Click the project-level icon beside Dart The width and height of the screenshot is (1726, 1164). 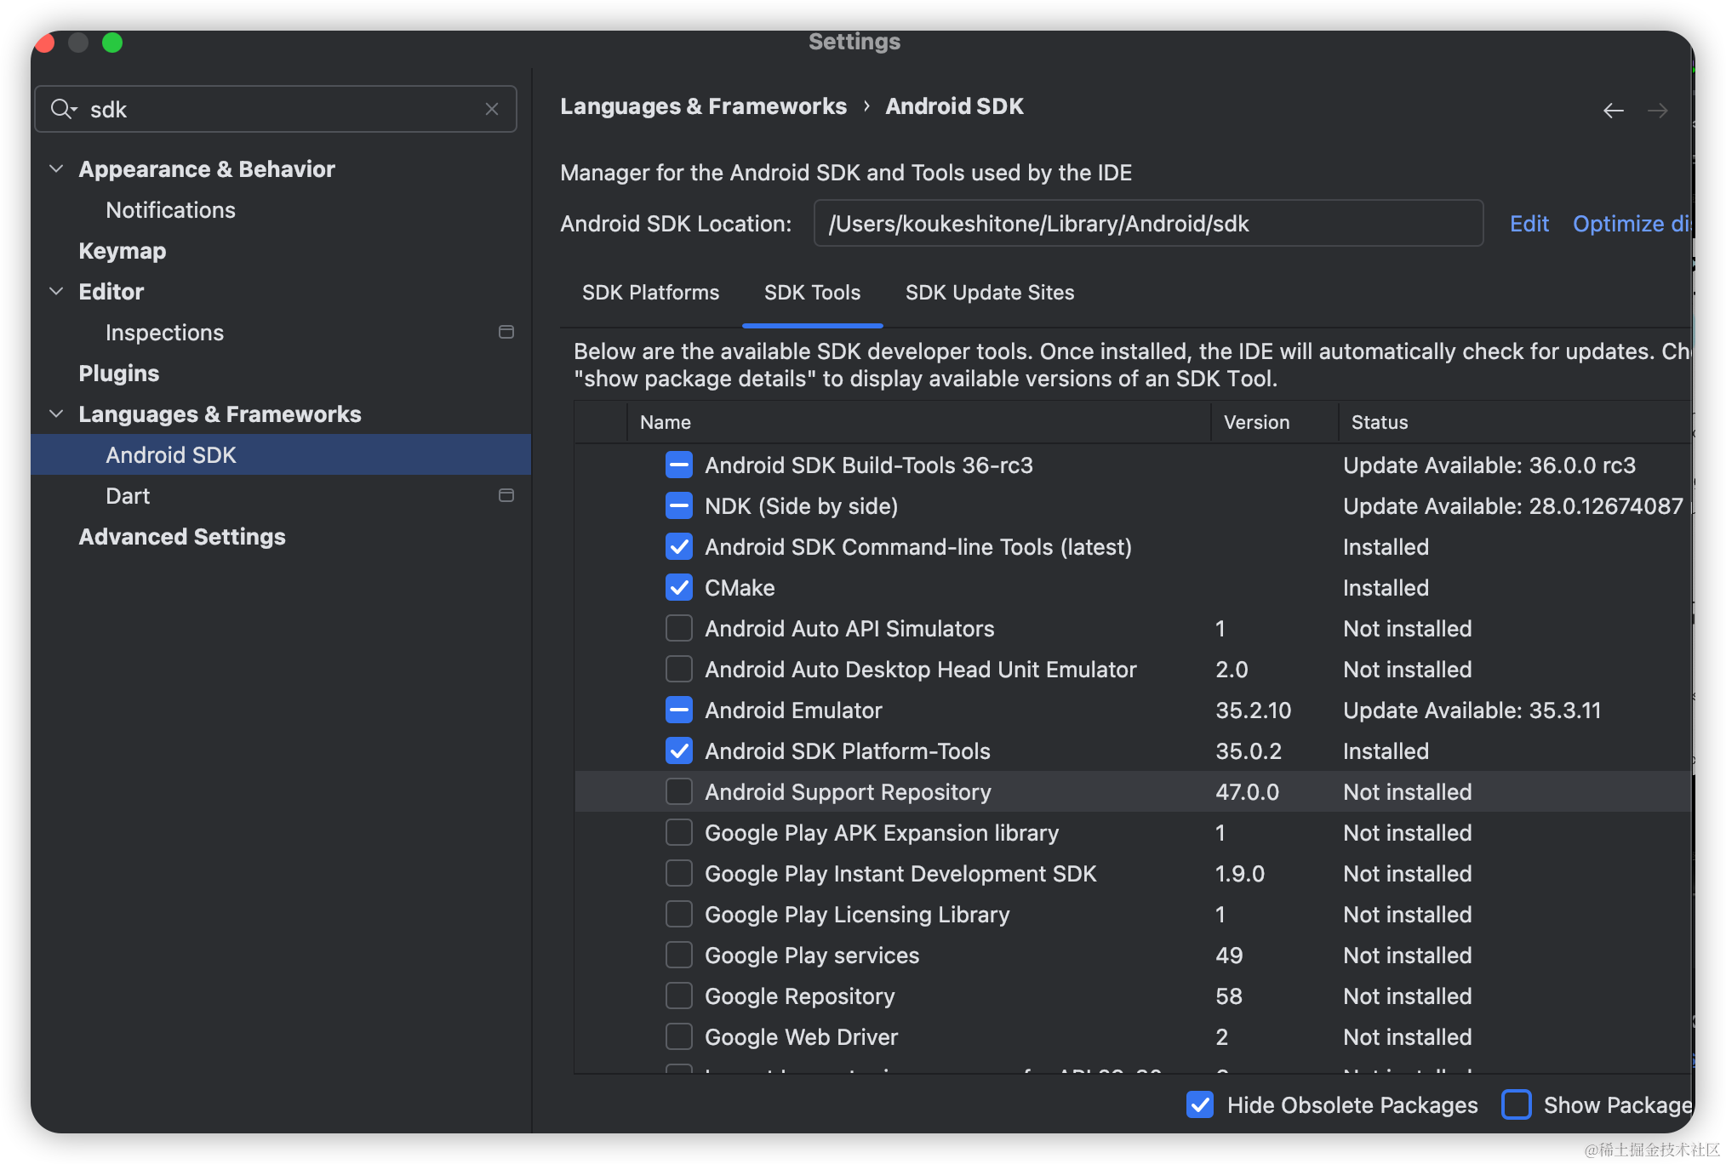pos(506,495)
